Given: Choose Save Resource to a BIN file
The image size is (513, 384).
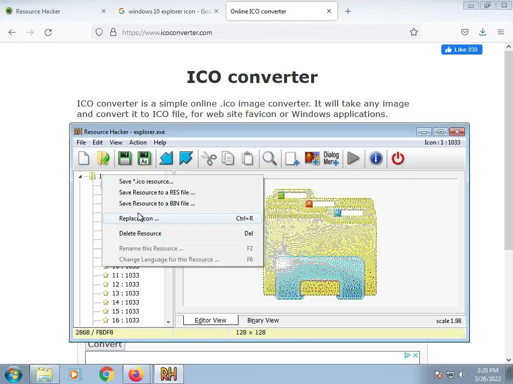Looking at the screenshot, I should point(182,203).
